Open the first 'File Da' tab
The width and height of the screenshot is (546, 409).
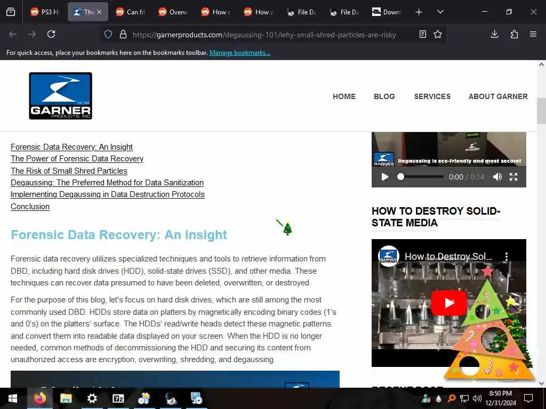click(x=302, y=12)
